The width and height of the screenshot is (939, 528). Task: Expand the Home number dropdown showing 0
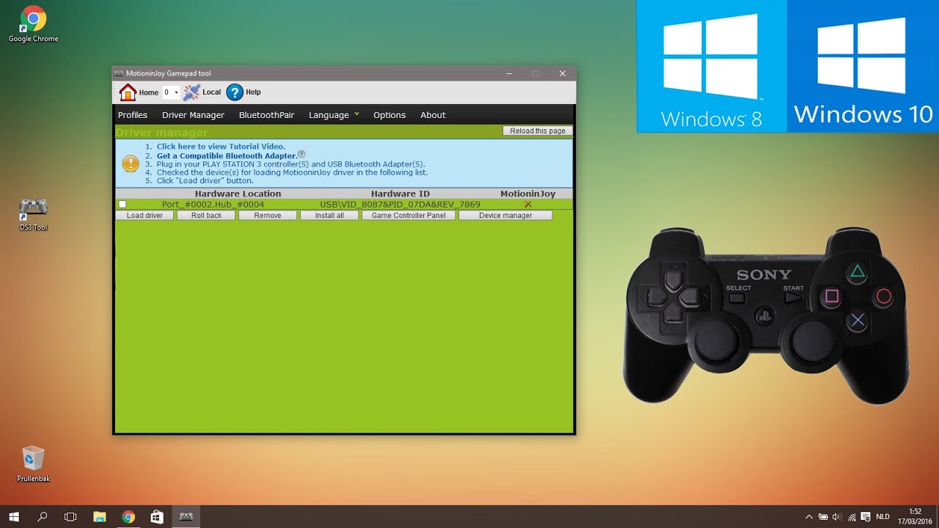pos(171,92)
